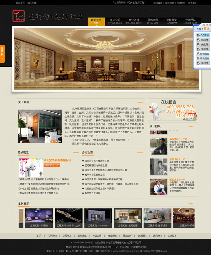211x255 pixels.
Task: Open the 办公空间 navigation tab
Action: click(x=115, y=21)
